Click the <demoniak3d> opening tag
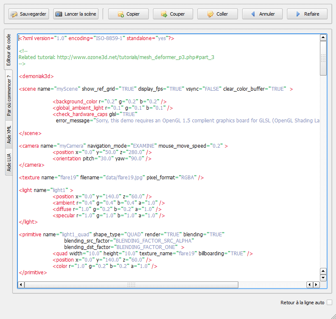The height and width of the screenshot is (319, 336). [x=36, y=76]
